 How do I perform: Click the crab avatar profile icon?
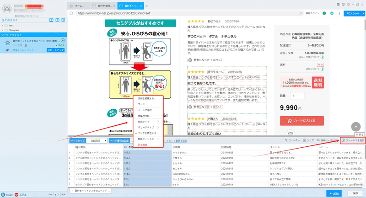pos(7,9)
